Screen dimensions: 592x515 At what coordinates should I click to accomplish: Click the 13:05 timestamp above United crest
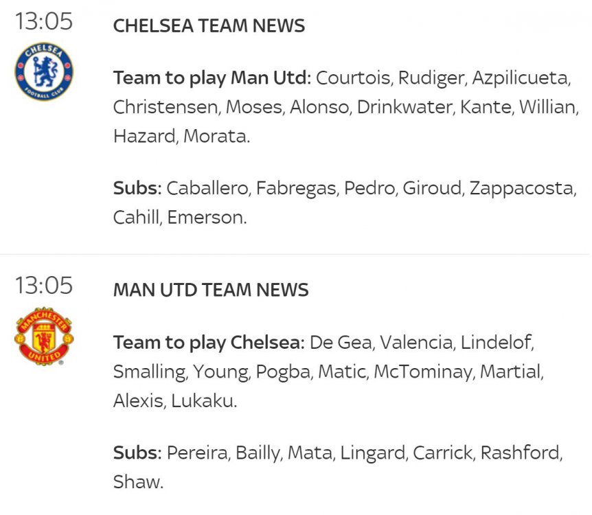pos(44,286)
